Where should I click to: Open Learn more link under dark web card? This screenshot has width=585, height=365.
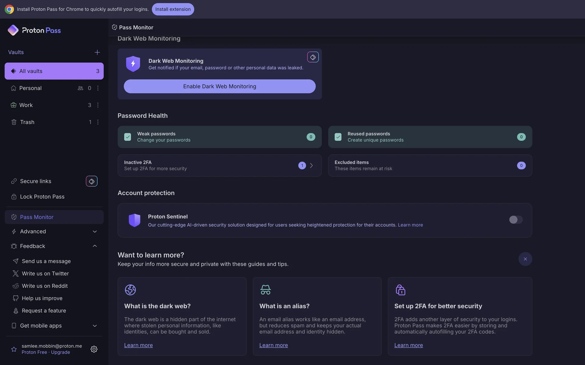point(138,345)
